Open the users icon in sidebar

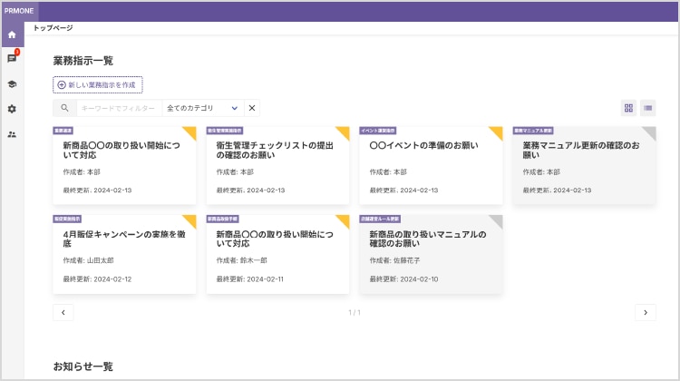12,134
